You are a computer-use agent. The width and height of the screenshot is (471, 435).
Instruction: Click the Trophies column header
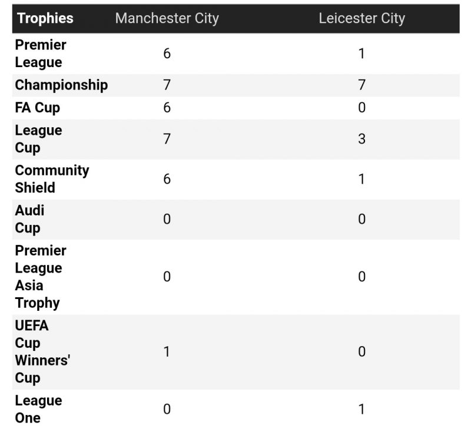(45, 18)
